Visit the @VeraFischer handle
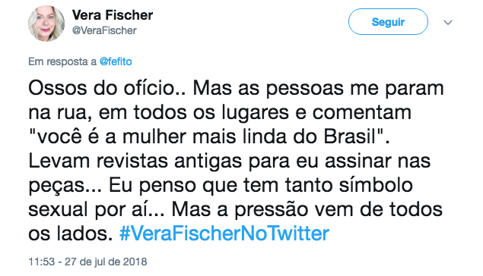This screenshot has height=276, width=483. pos(104,30)
